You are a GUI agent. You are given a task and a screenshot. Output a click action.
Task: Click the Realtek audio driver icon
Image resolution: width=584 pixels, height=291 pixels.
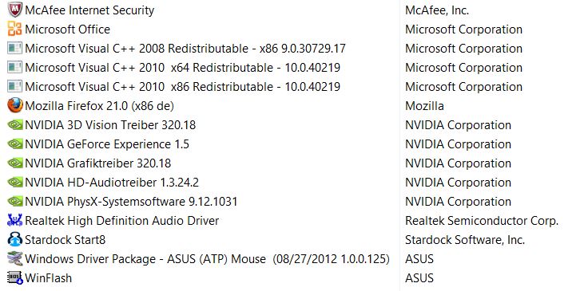[x=15, y=220]
